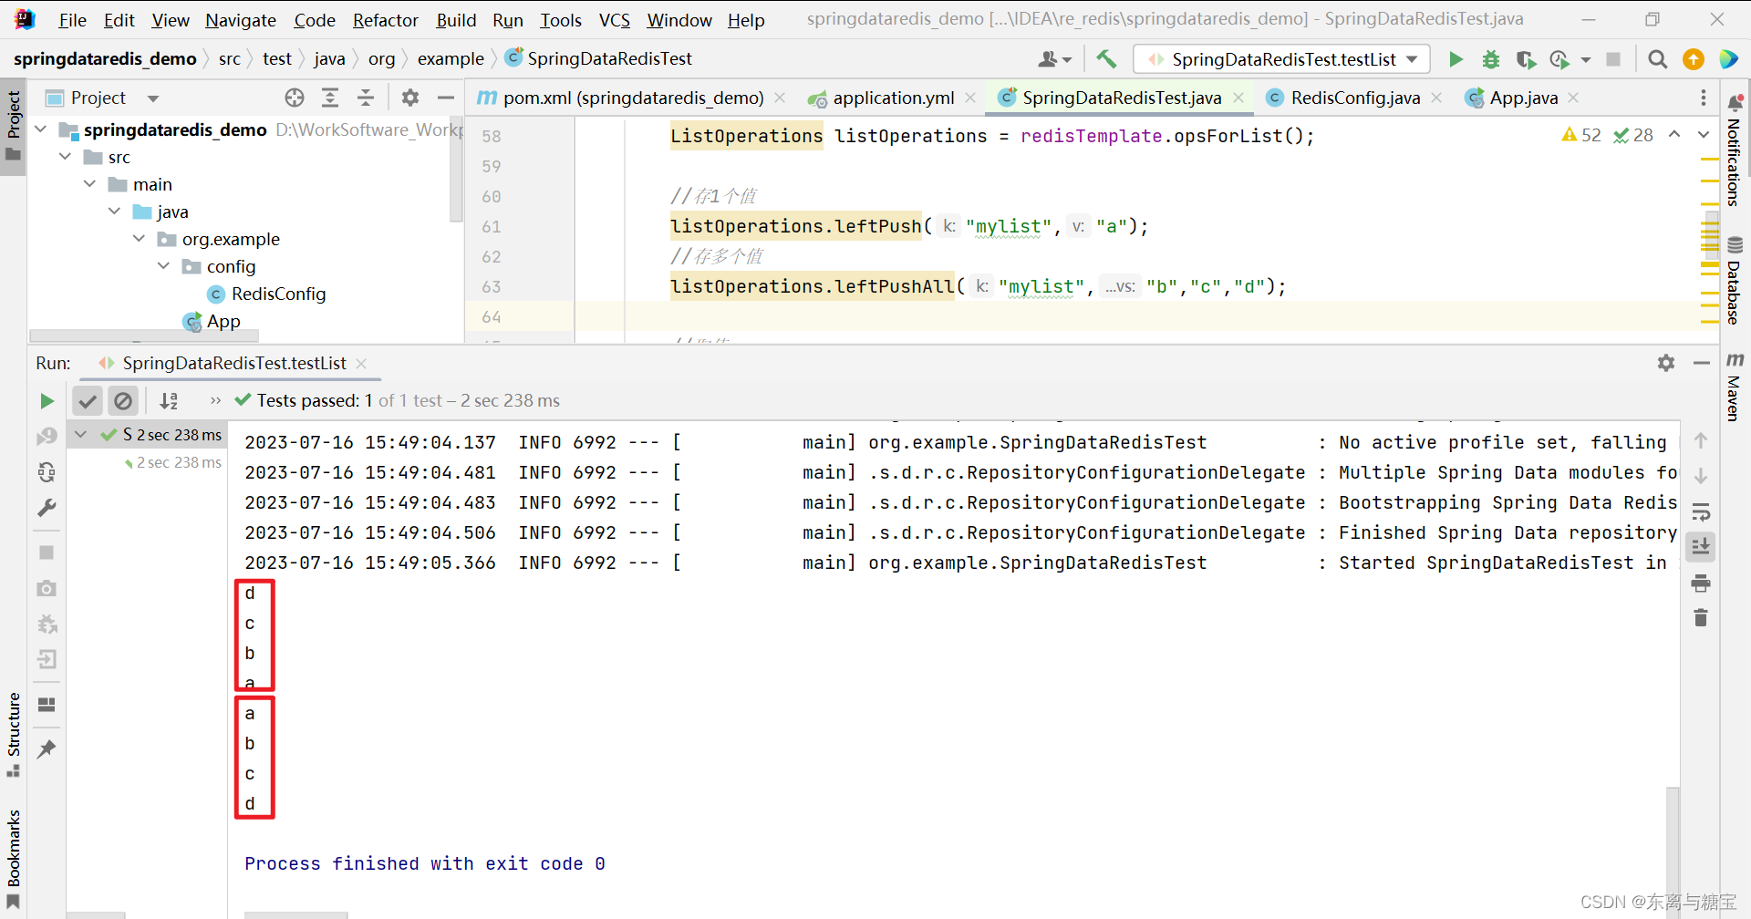The width and height of the screenshot is (1751, 919).
Task: Open the File menu
Action: tap(72, 20)
